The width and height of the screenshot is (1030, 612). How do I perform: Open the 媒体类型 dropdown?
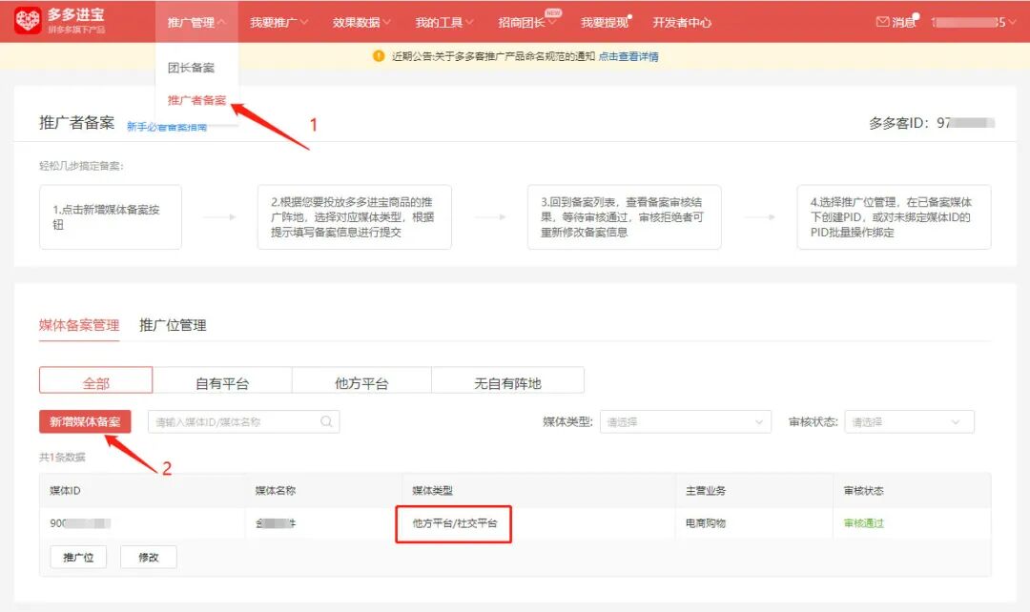pyautogui.click(x=685, y=420)
